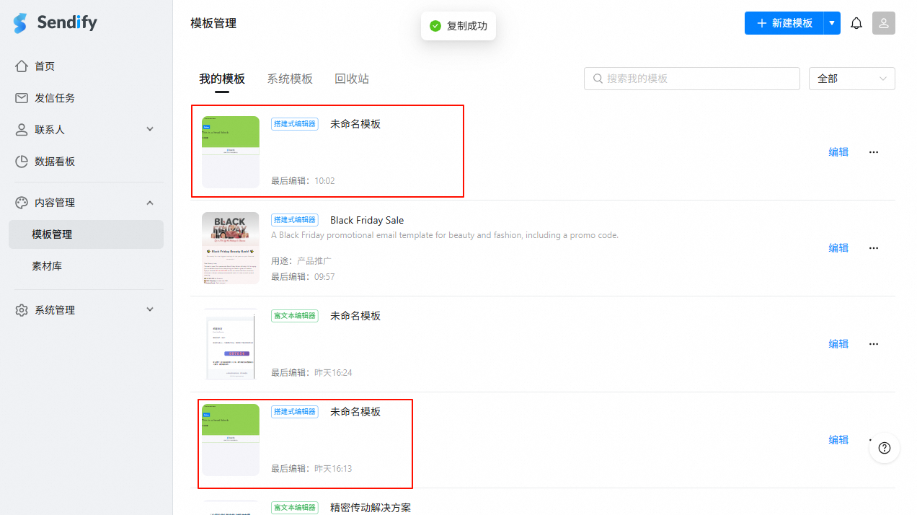Viewport: 917px width, 515px height.
Task: Open more options for 昨天16:24 template
Action: click(x=874, y=344)
